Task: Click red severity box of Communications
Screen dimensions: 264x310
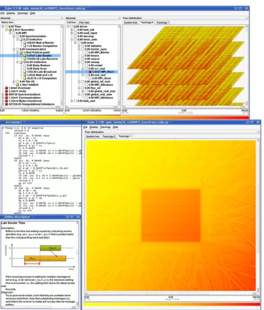Action: 6,97
